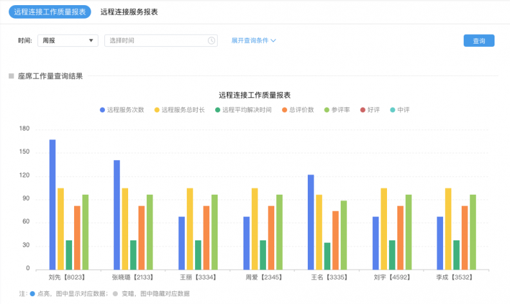Click dark green bar for 李成【3532】

pyautogui.click(x=457, y=255)
